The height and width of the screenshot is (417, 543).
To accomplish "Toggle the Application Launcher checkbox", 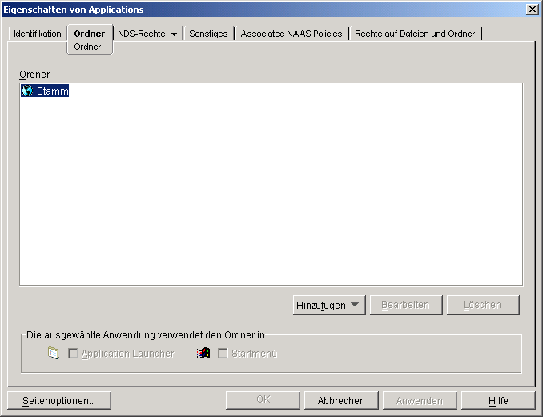I will [x=73, y=353].
